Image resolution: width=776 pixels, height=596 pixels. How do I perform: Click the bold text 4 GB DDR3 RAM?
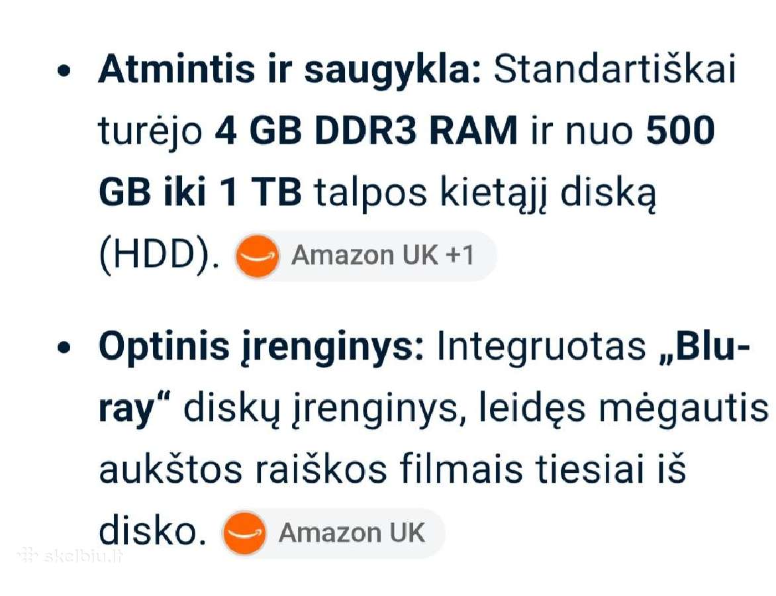pos(366,131)
